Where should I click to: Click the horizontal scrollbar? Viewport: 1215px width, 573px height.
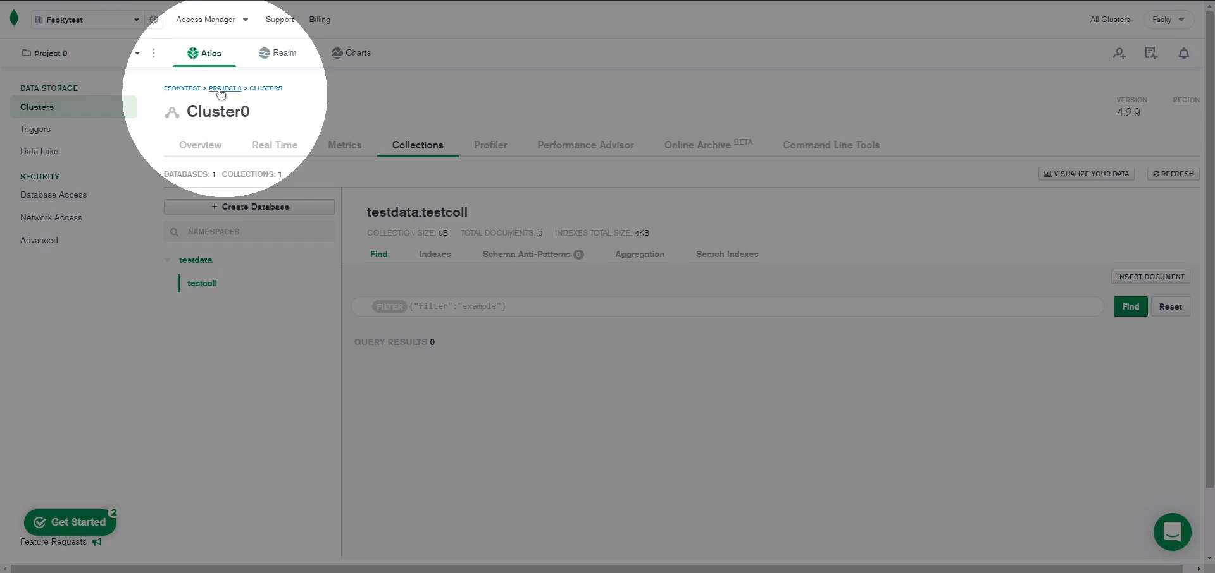[x=597, y=569]
